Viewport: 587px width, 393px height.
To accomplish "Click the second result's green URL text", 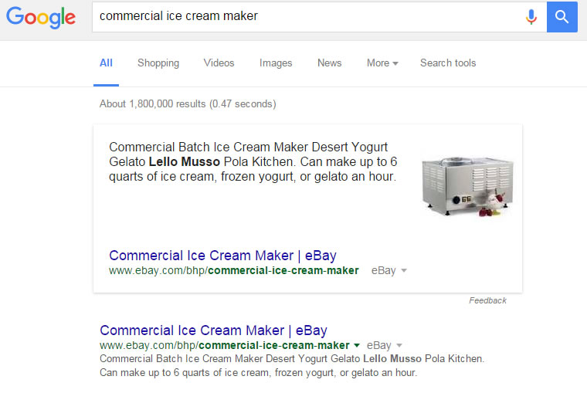I will pos(224,345).
